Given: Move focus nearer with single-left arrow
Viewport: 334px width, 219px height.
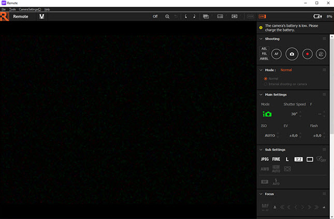Looking at the screenshot, I should (x=296, y=207).
